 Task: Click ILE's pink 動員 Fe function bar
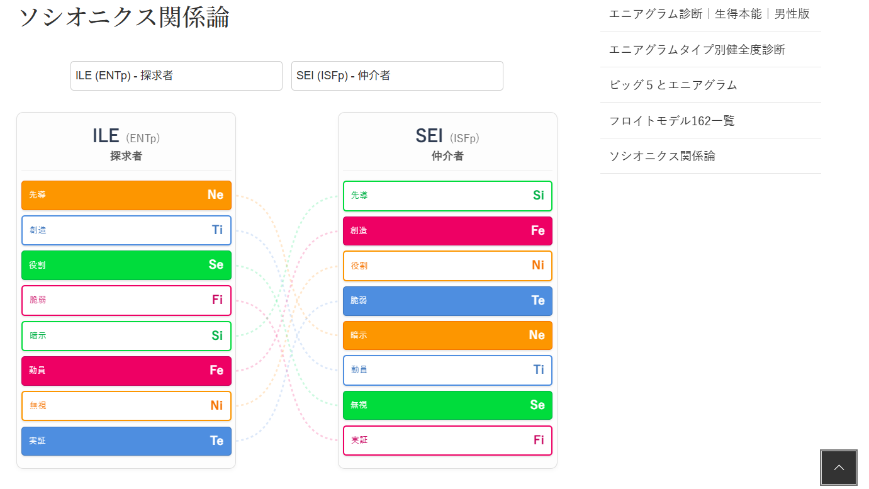point(126,371)
